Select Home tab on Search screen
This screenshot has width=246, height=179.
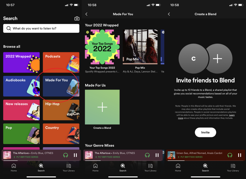click(x=14, y=167)
